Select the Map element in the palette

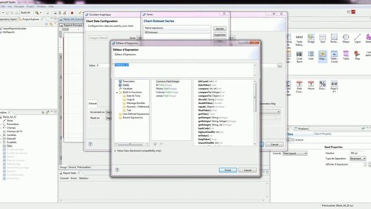pyautogui.click(x=357, y=56)
